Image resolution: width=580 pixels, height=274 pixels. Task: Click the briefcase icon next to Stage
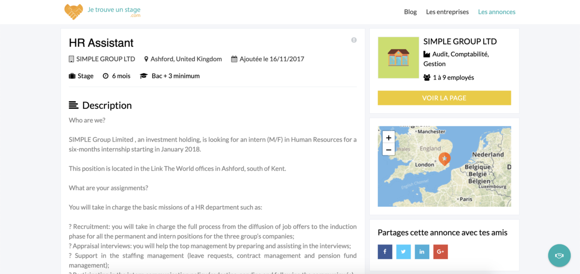72,76
